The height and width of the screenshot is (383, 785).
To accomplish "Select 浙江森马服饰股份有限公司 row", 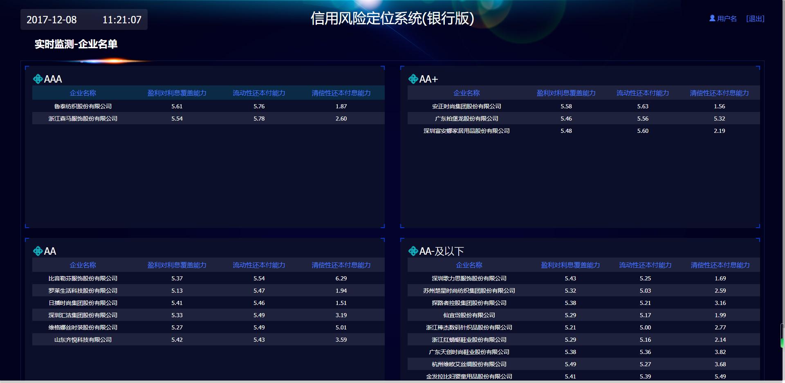I will 209,119.
